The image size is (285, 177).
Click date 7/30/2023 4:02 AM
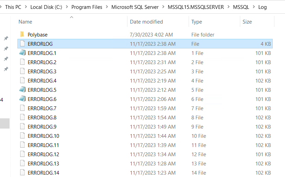[151, 35]
